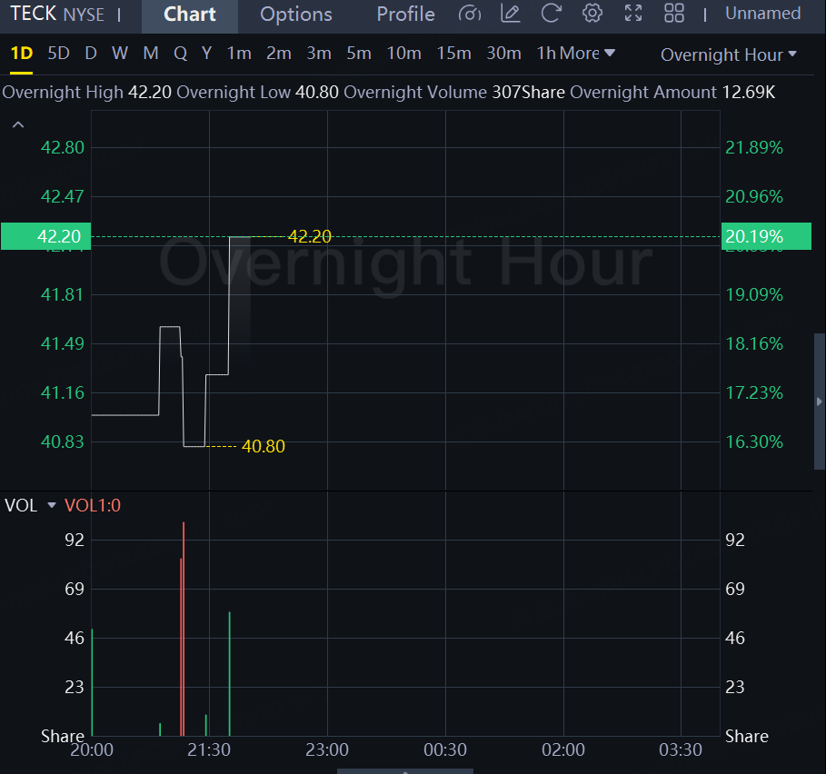Click the 21.89% percentage axis label
826x774 pixels.
[754, 147]
